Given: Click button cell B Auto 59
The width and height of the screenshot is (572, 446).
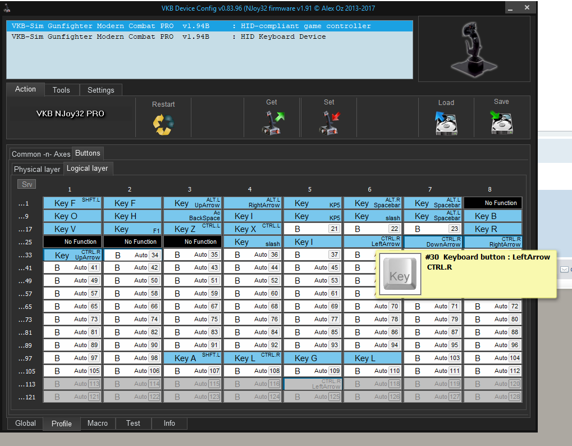Looking at the screenshot, I should [192, 293].
